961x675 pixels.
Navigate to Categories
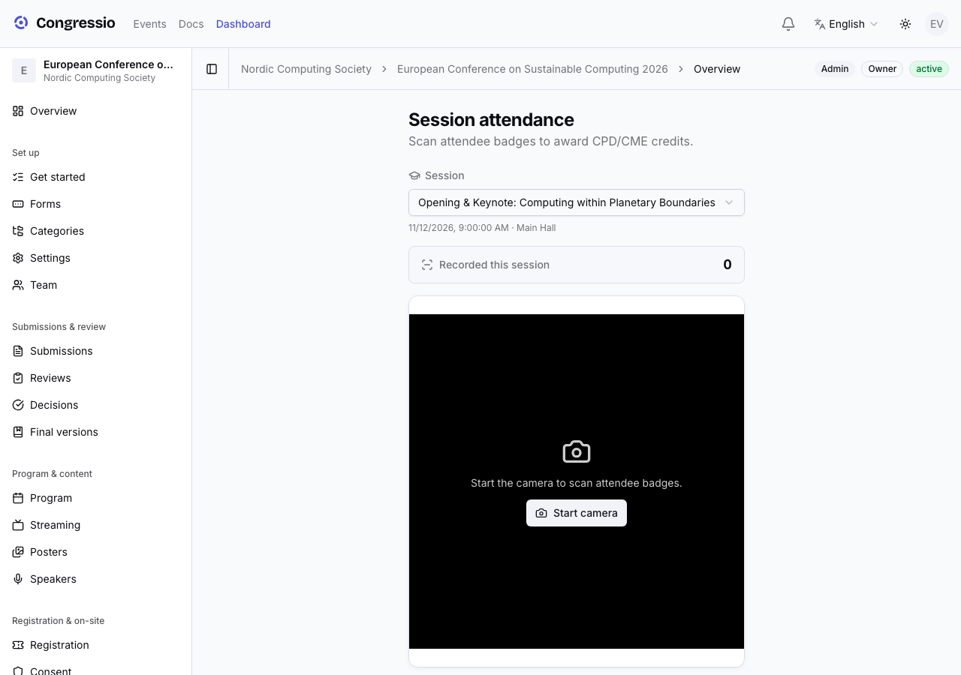point(95,231)
